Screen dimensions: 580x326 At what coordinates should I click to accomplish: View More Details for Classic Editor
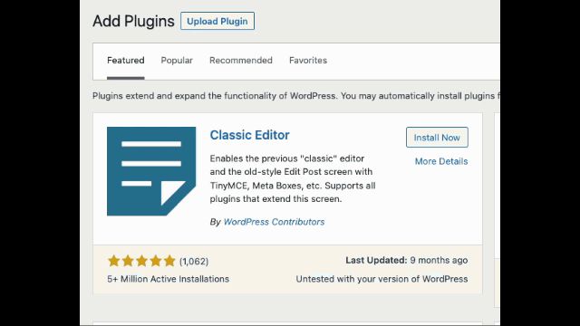441,161
